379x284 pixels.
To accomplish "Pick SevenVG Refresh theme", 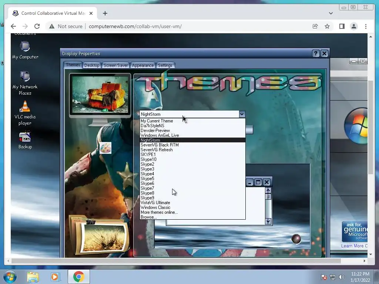I will pos(192,150).
